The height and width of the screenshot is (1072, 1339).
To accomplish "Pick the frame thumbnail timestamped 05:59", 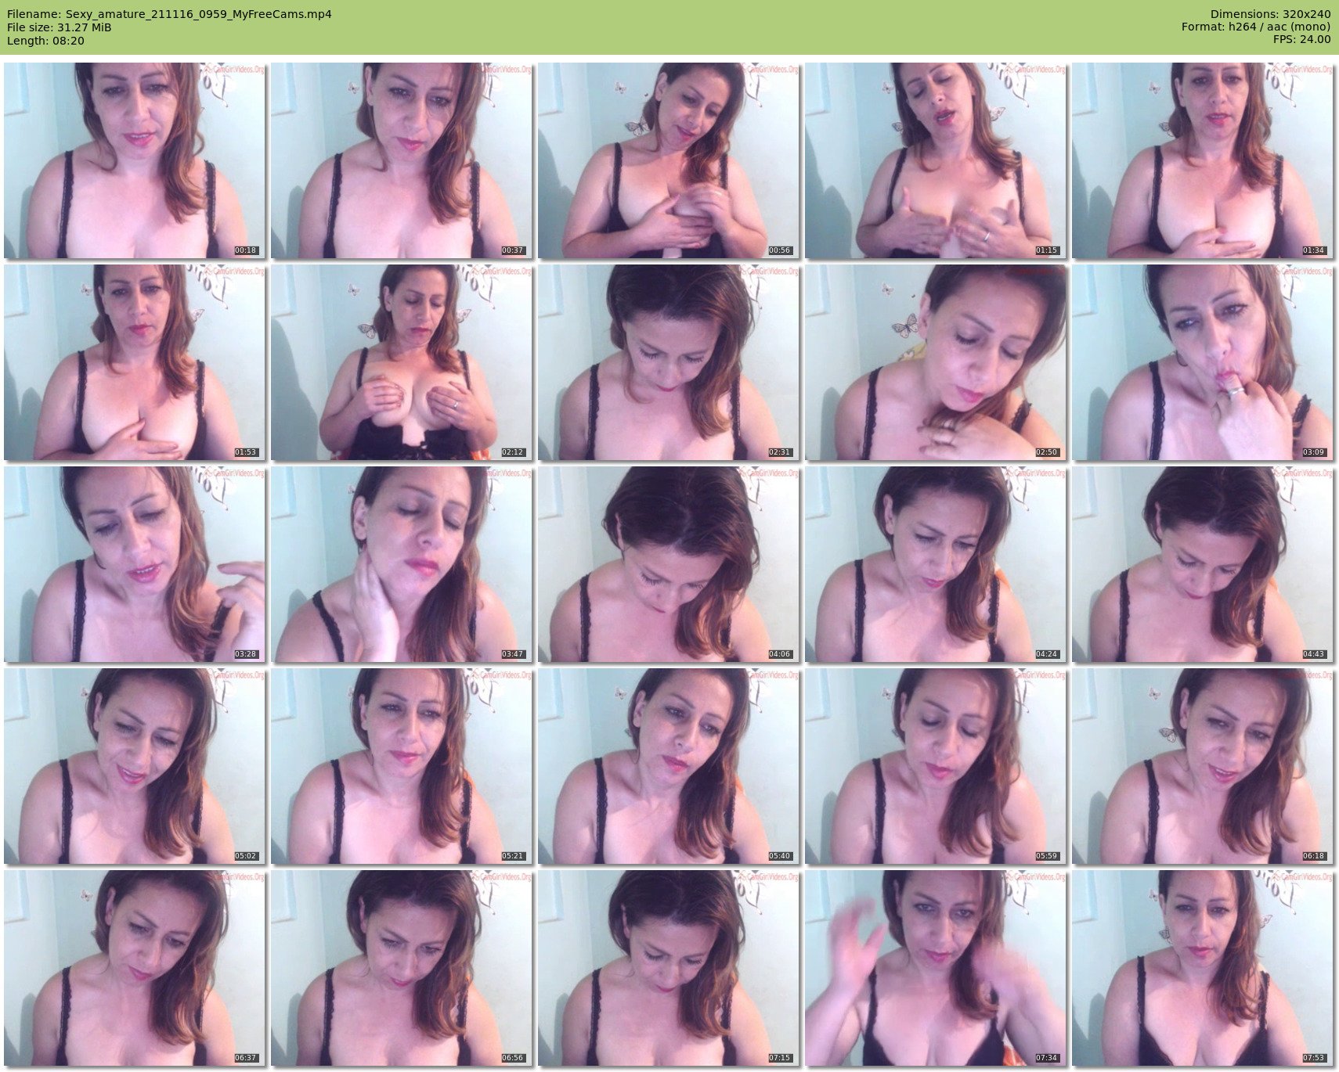I will (936, 766).
